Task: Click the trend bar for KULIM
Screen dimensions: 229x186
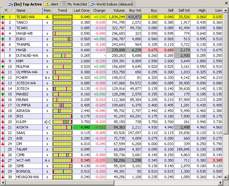Action: tap(63, 122)
